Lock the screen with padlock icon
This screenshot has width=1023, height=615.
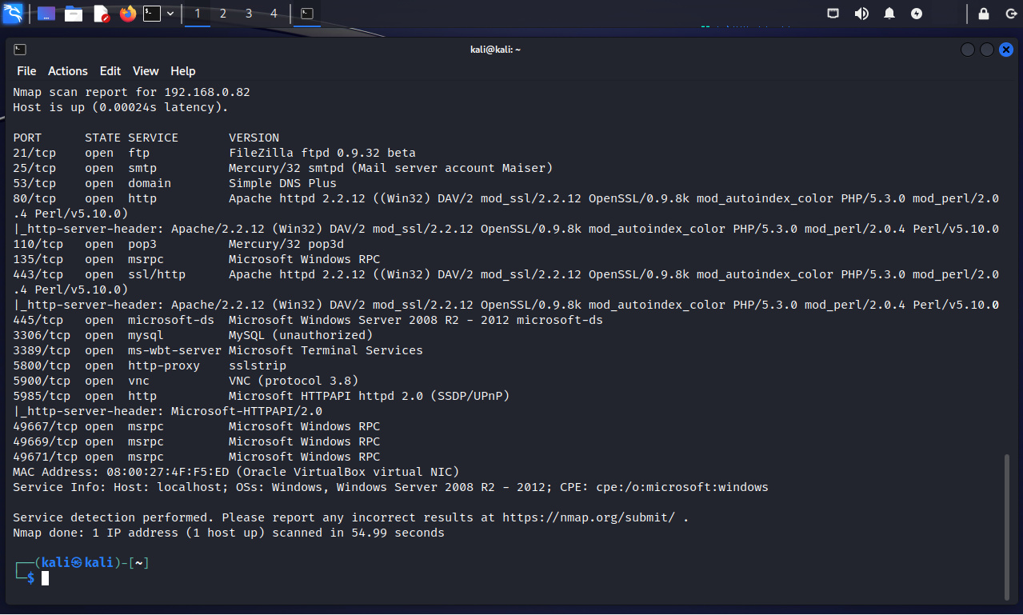click(984, 14)
